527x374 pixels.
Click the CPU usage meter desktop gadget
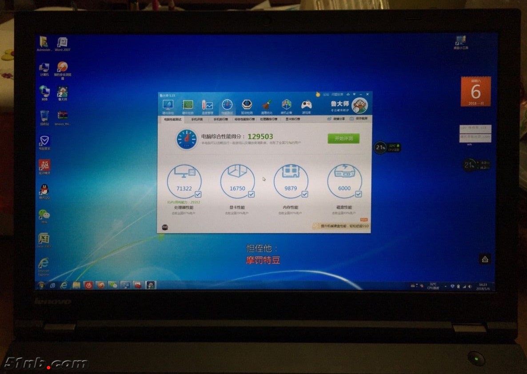pos(475,134)
